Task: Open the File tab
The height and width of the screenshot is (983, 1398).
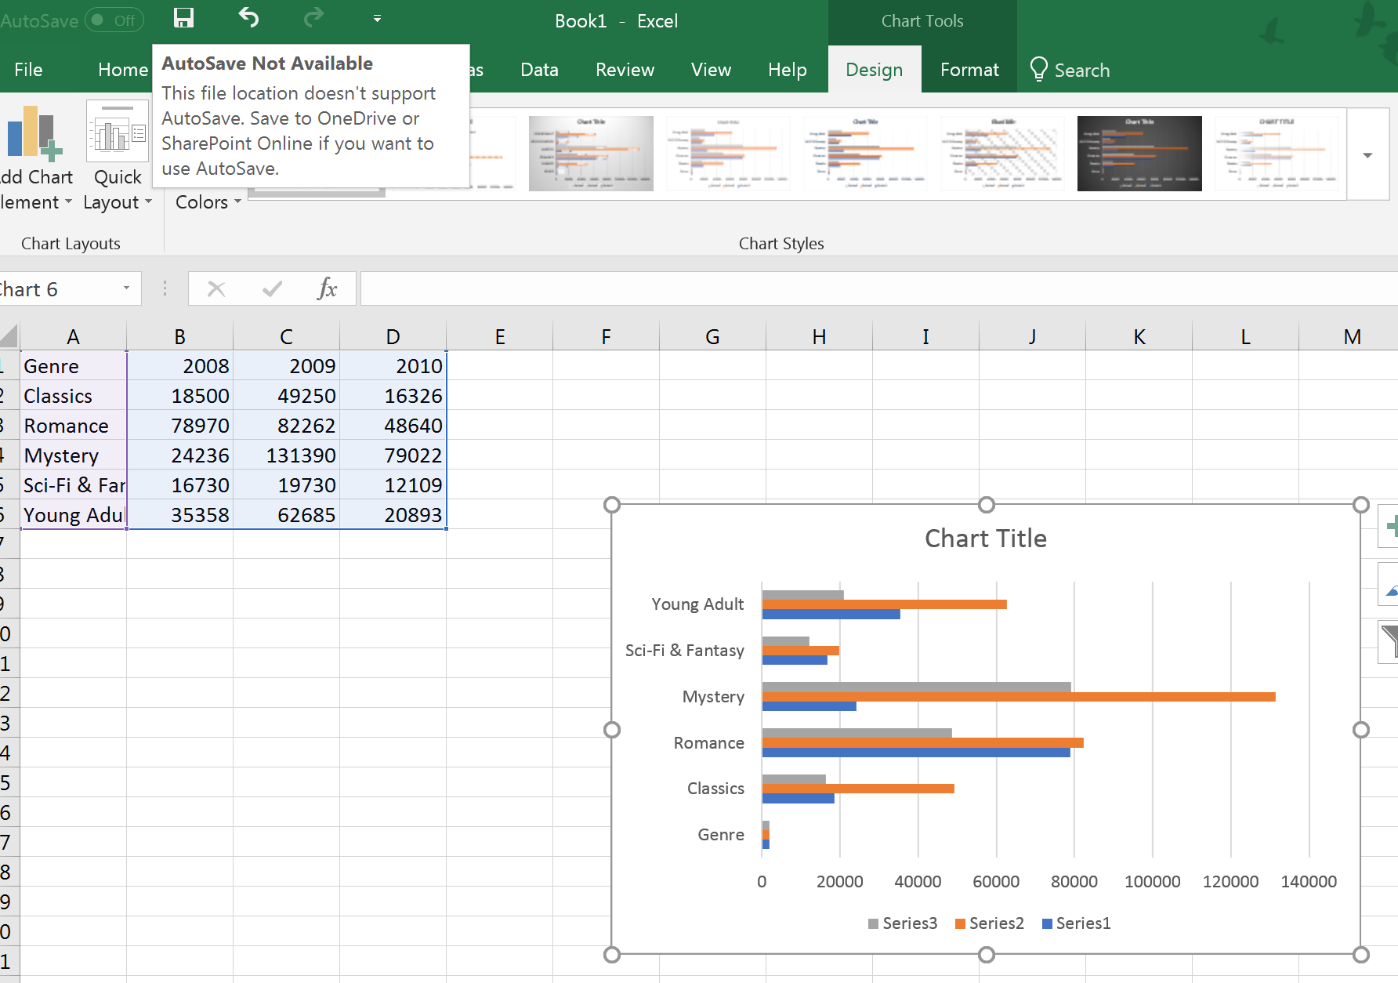Action: (28, 70)
